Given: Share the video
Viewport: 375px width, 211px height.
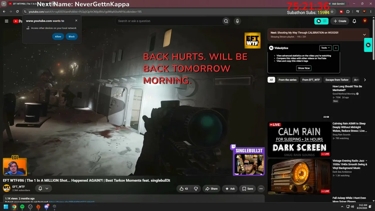Looking at the screenshot, I should 211,189.
